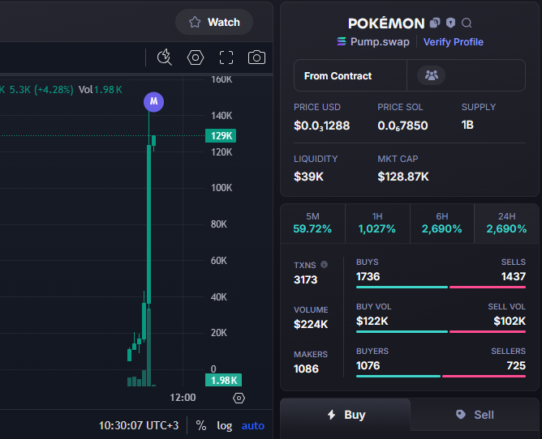The image size is (542, 439).
Task: Click the MAKERS value 1086
Action: point(306,369)
